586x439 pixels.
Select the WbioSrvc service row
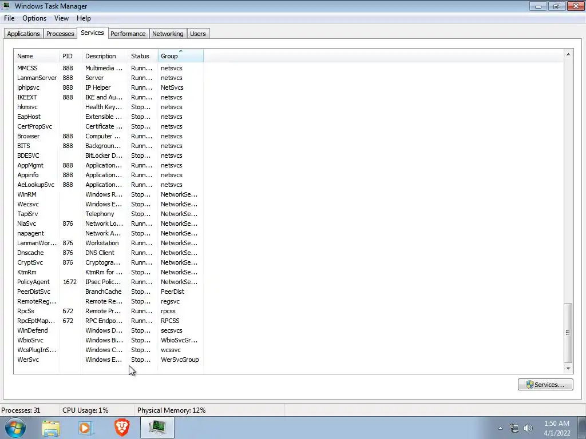coord(108,340)
